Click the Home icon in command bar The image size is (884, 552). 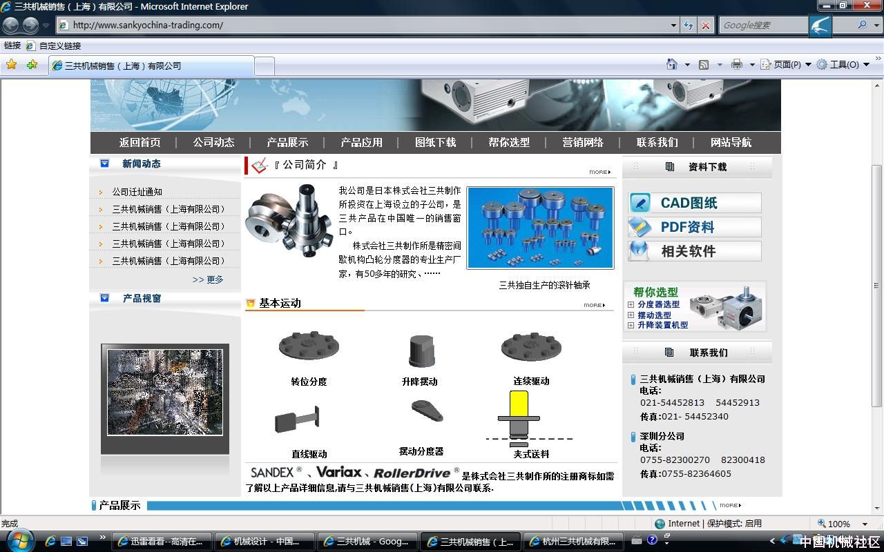672,64
